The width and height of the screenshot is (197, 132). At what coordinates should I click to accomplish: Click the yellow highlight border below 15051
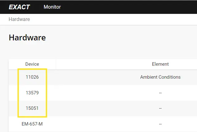pos(32,117)
